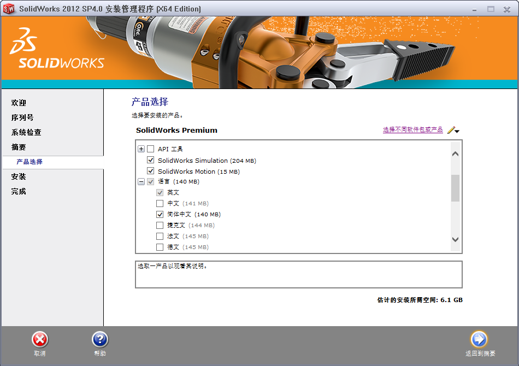Go to the 序列号 step in sidebar

[22, 117]
